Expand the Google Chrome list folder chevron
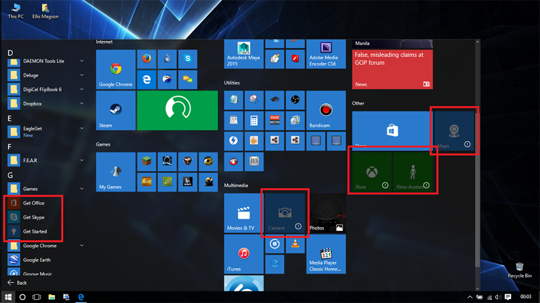 click(x=82, y=246)
